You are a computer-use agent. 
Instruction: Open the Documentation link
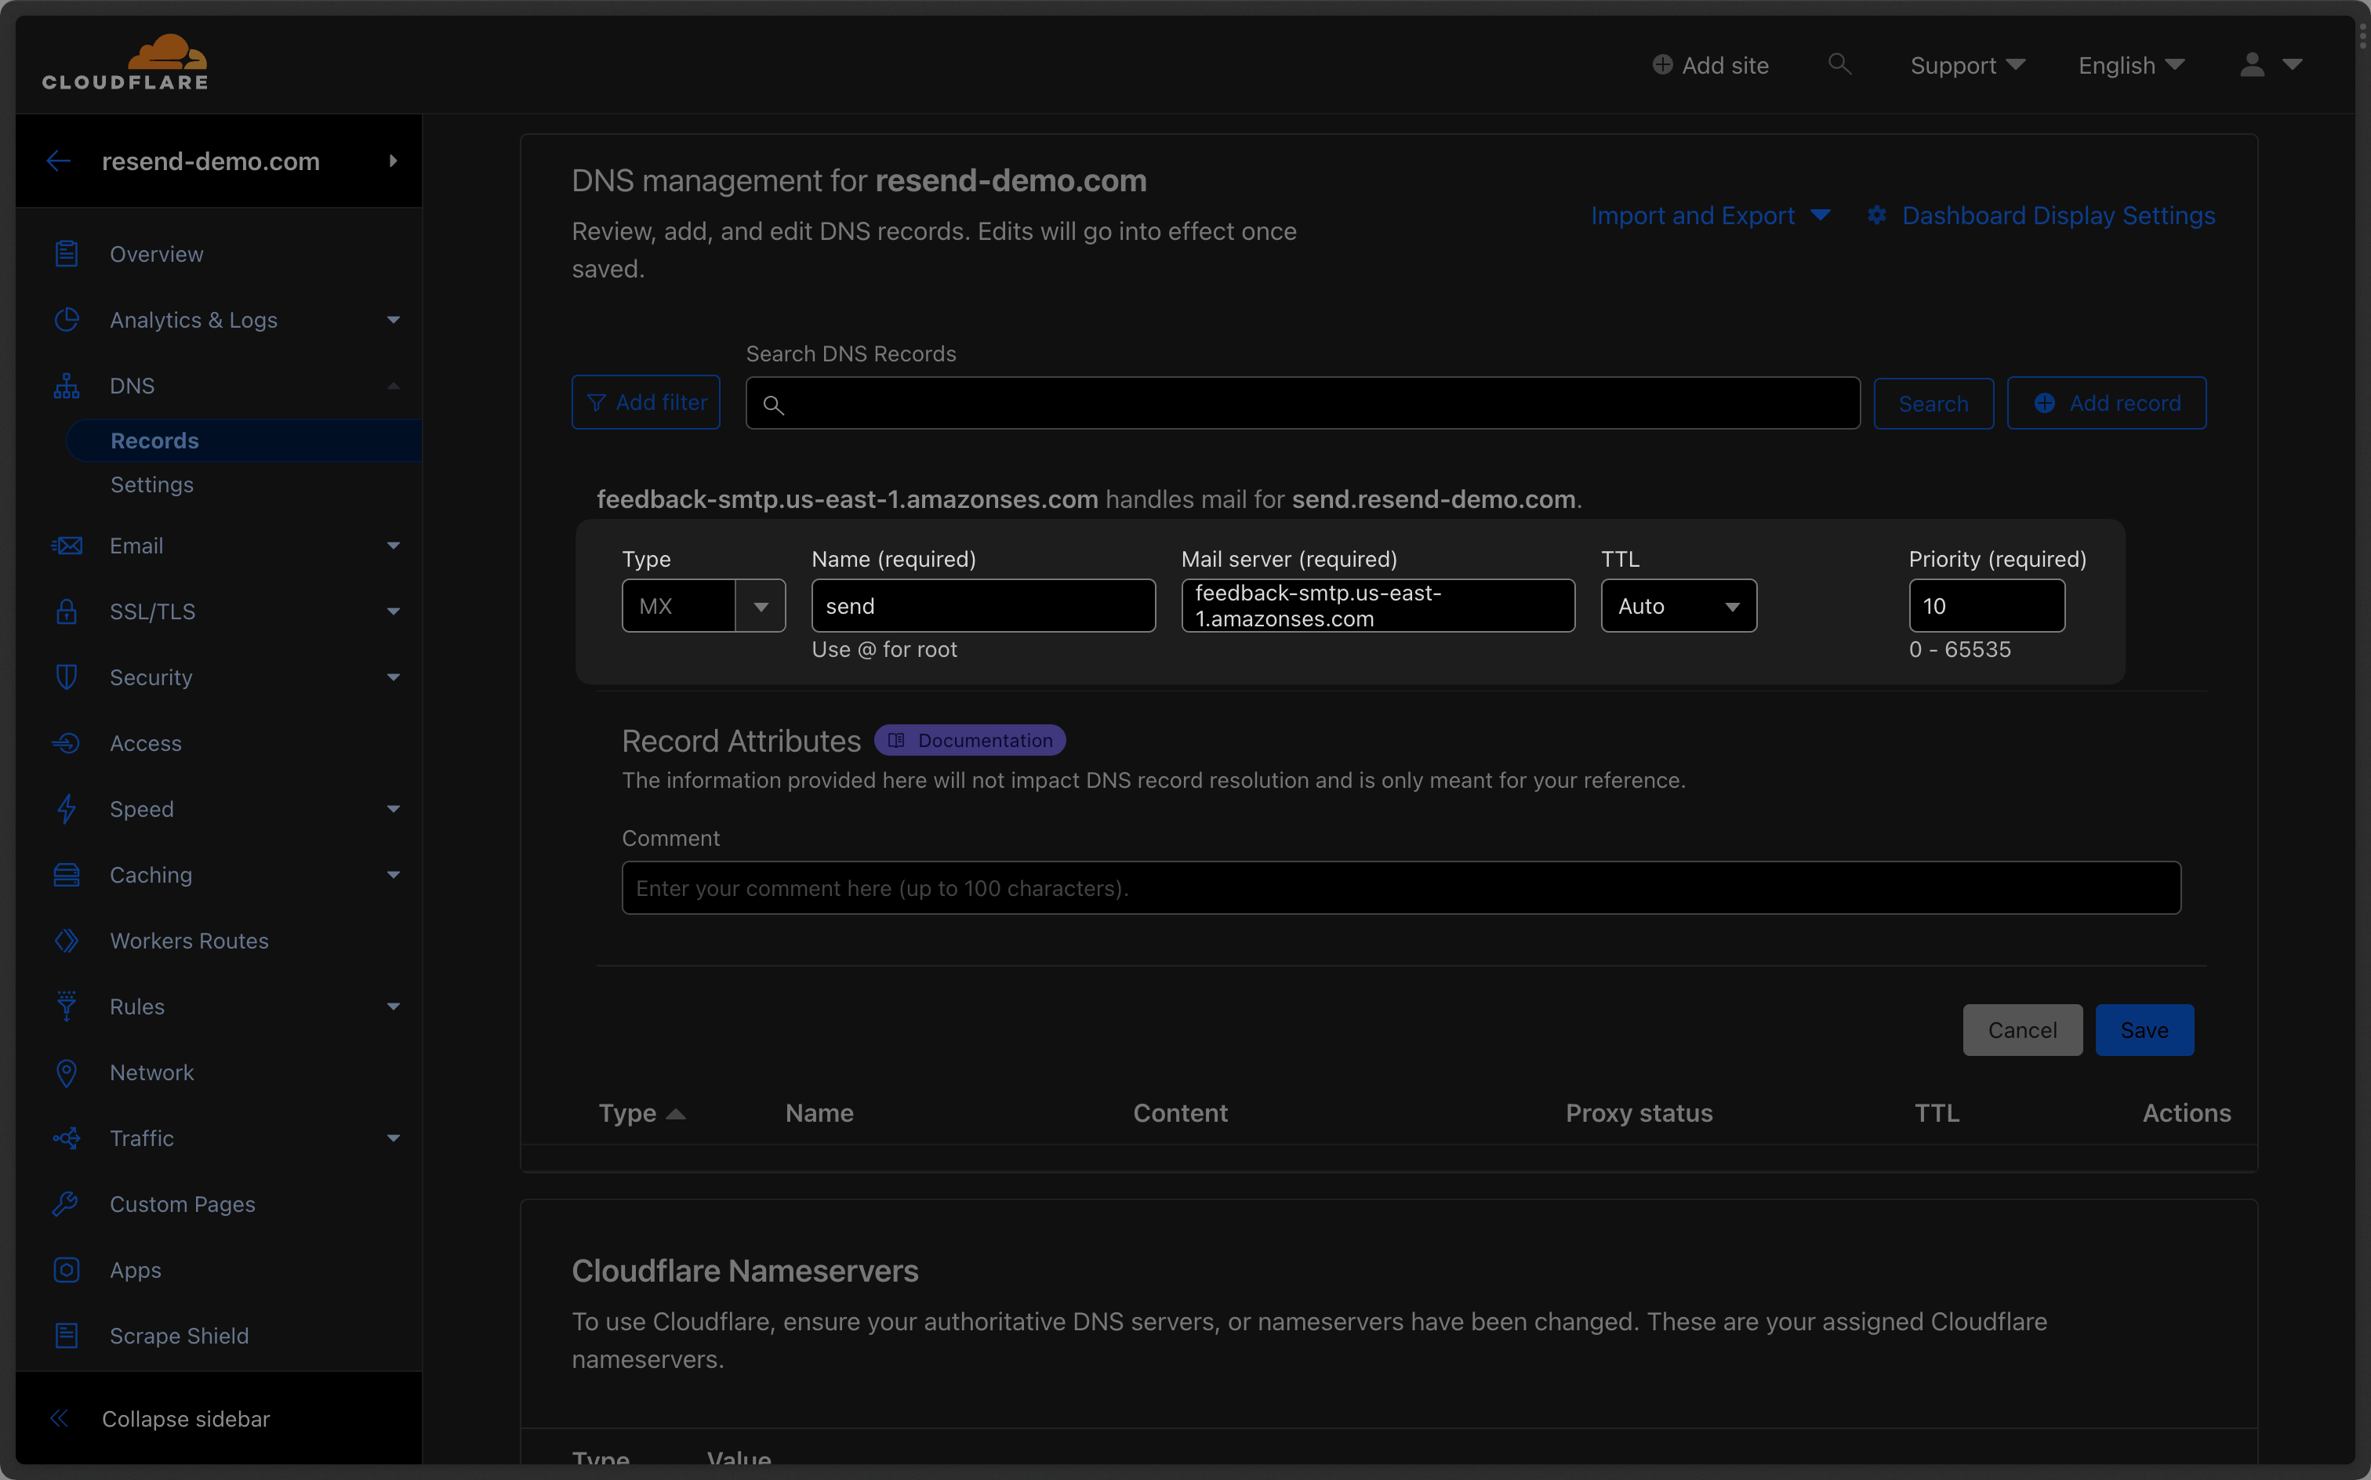[970, 740]
